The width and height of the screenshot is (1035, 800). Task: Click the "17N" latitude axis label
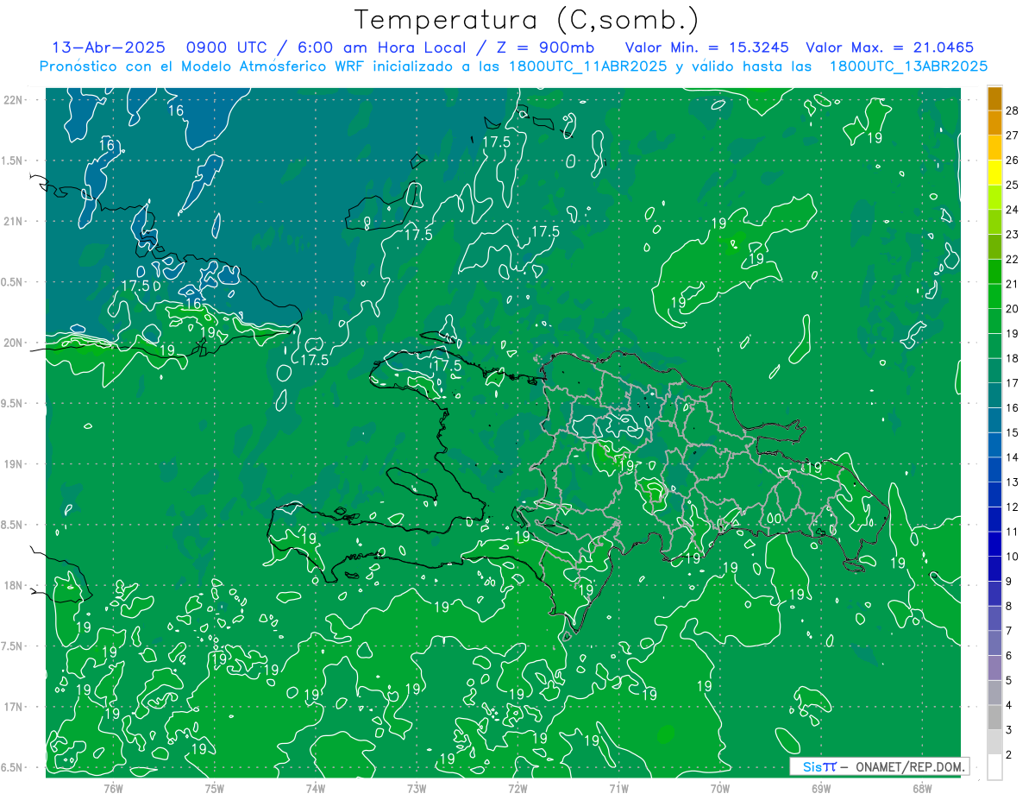(x=14, y=708)
